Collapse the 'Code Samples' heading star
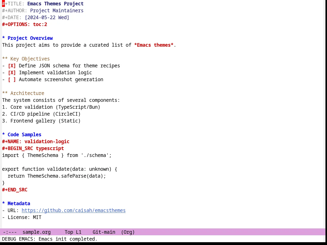This screenshot has height=245, width=327. tap(4, 135)
